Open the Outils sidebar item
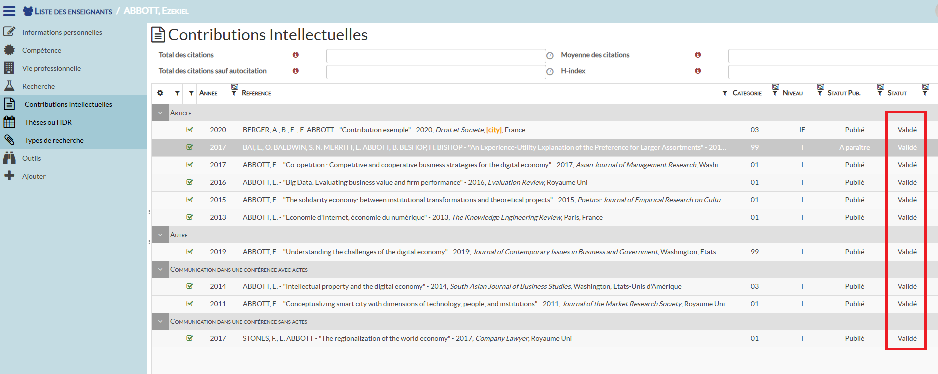The width and height of the screenshot is (938, 374). pyautogui.click(x=31, y=158)
